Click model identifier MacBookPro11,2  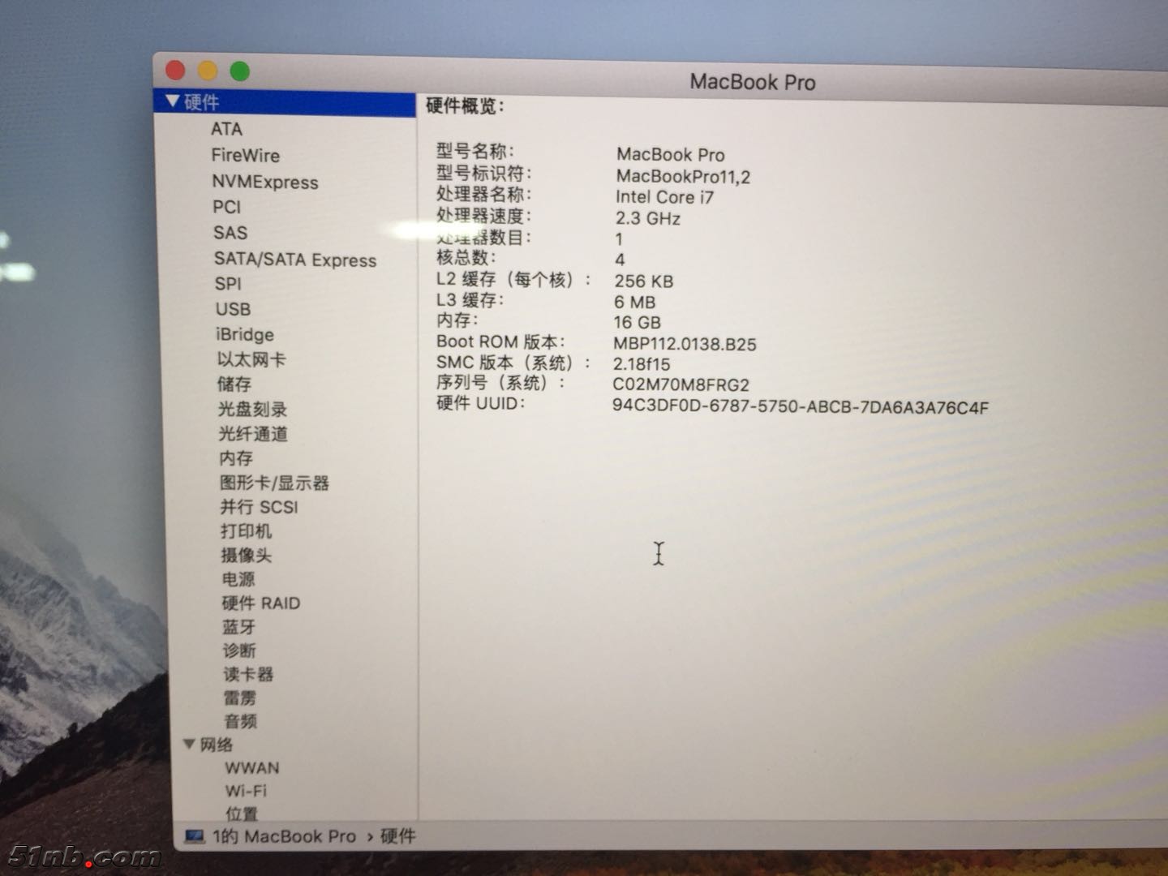(x=683, y=176)
